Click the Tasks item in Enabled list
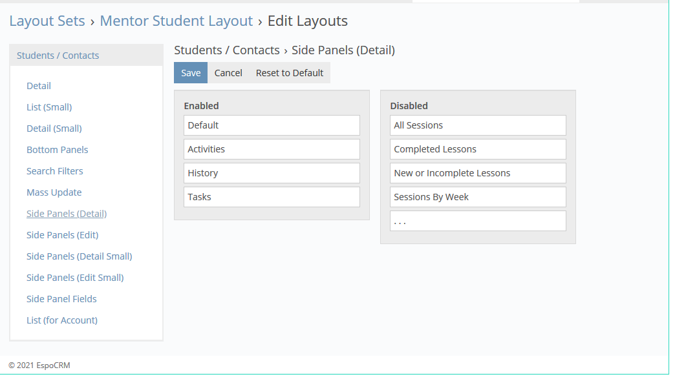The height and width of the screenshot is (381, 675). click(x=272, y=197)
